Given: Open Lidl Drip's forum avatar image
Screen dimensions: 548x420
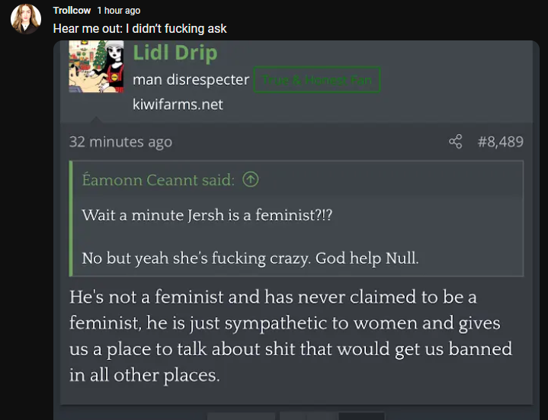Looking at the screenshot, I should point(96,66).
